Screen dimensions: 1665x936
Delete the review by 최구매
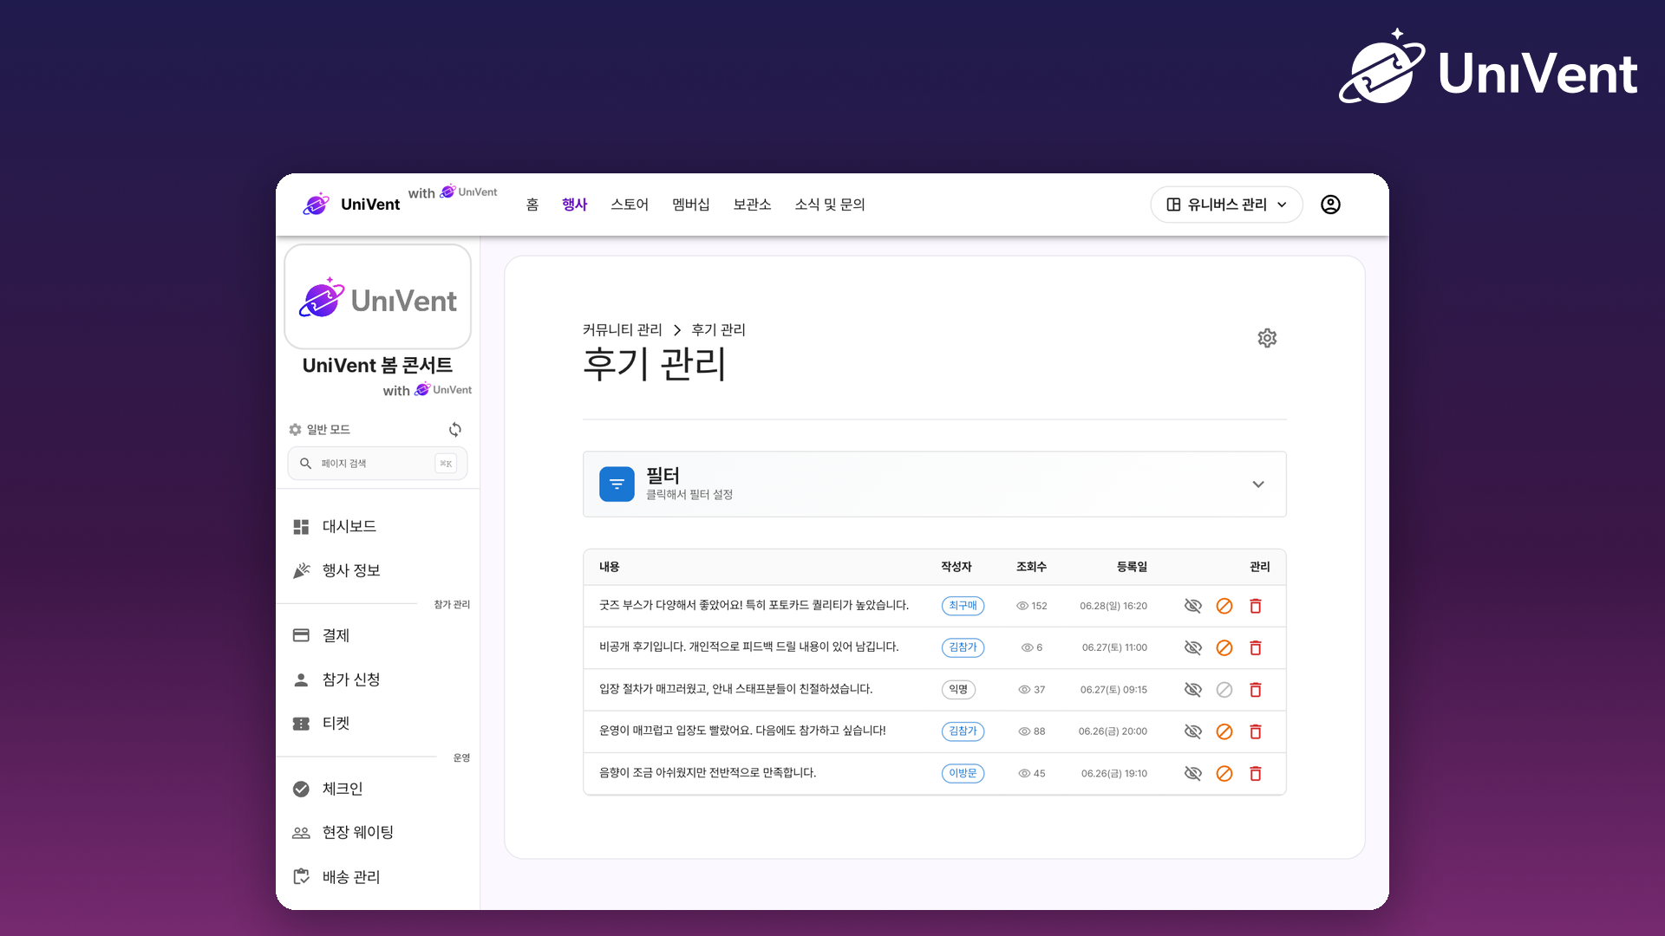click(1255, 606)
